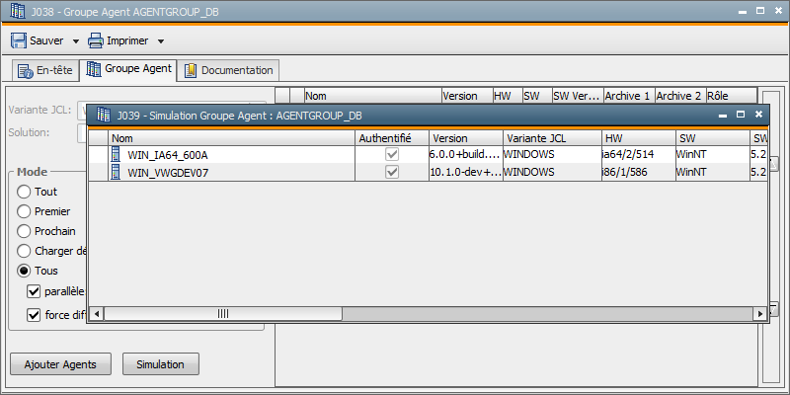Screen dimensions: 790x395
Task: Select the Premier mode radio button
Action: 25,211
